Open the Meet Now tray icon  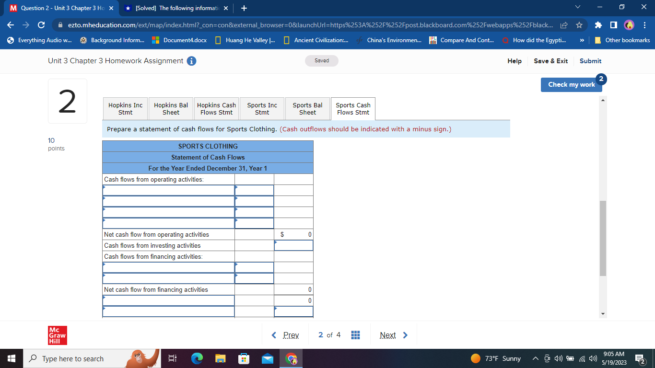548,358
